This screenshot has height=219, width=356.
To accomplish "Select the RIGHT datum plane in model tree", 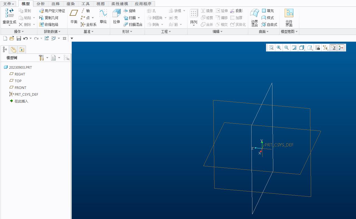I will click(x=17, y=74).
